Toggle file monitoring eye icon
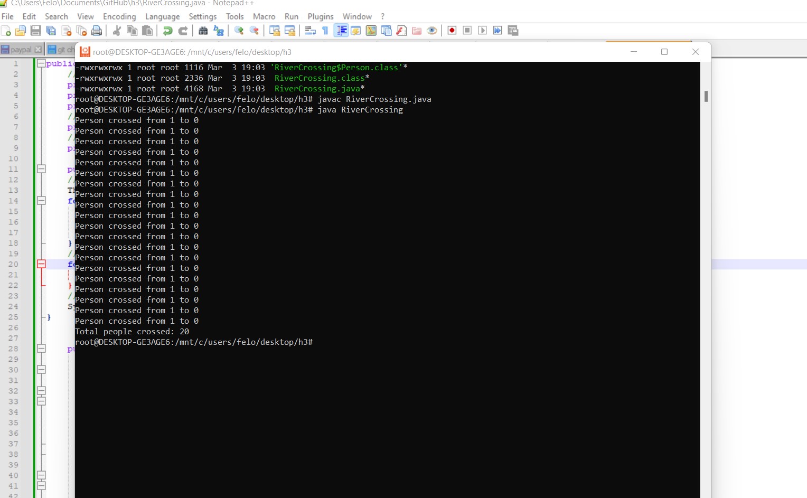Viewport: 807px width, 498px height. pyautogui.click(x=432, y=31)
